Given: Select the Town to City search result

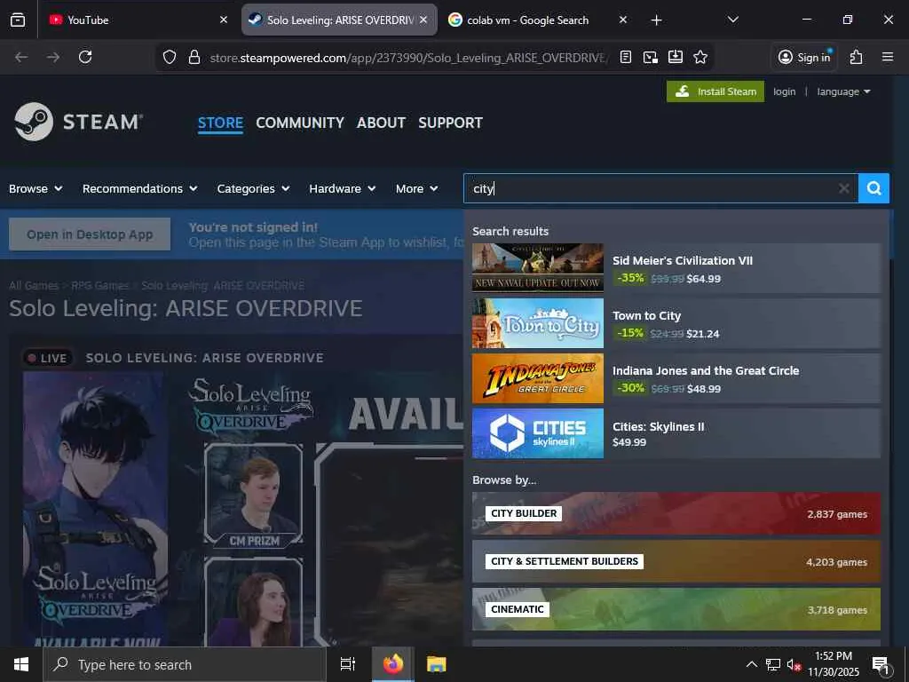Looking at the screenshot, I should coord(676,323).
